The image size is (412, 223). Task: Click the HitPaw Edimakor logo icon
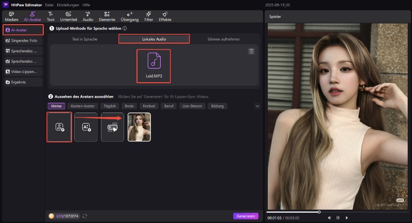[5, 5]
